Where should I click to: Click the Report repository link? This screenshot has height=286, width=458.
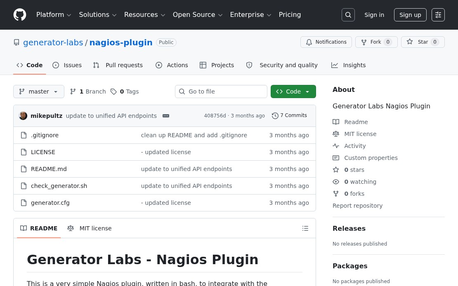click(357, 206)
